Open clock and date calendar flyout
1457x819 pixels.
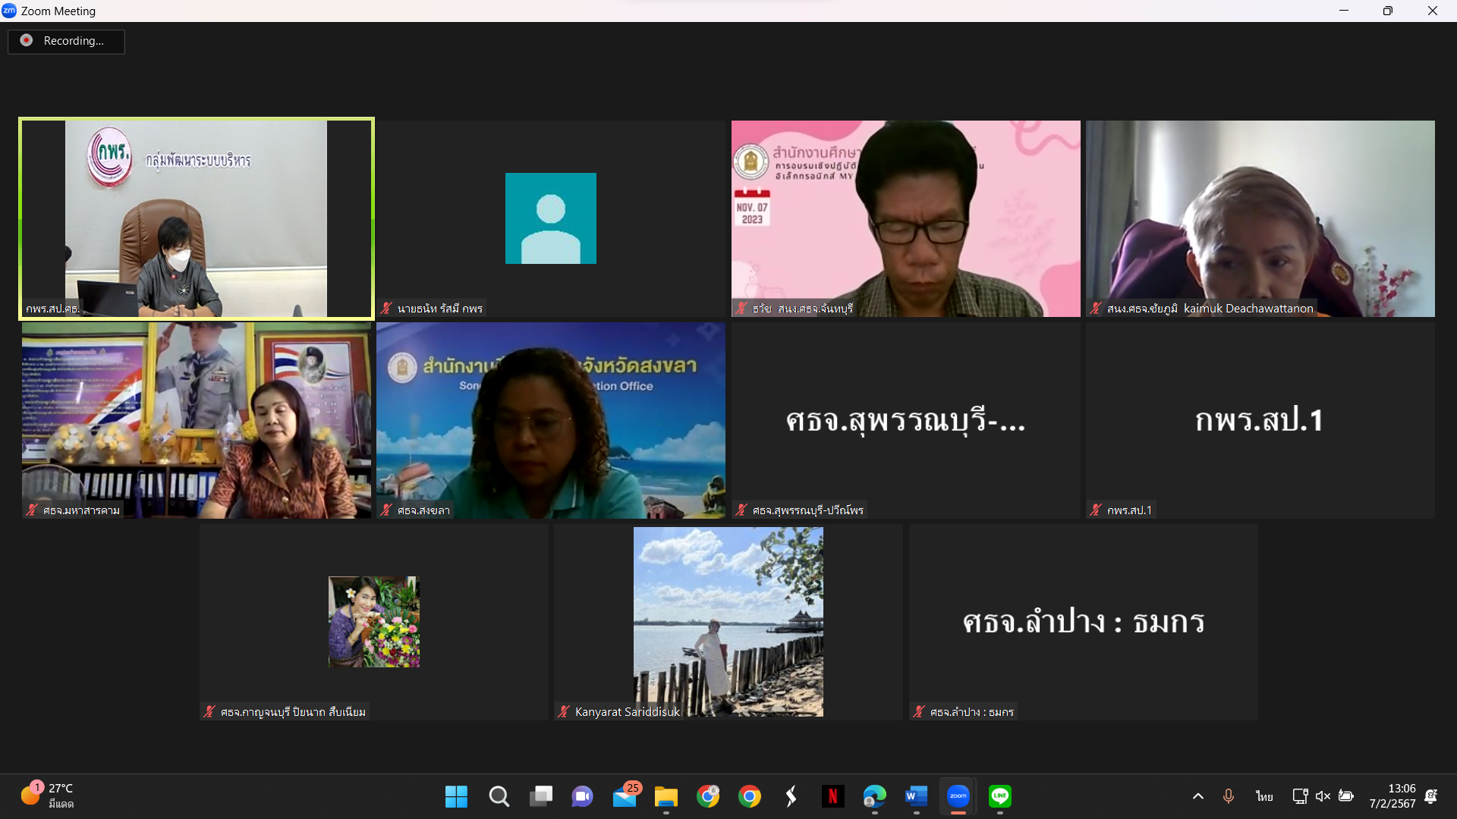[x=1392, y=796]
